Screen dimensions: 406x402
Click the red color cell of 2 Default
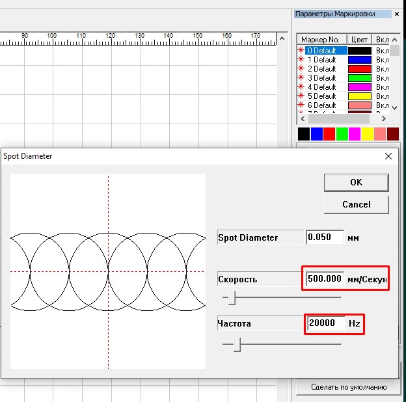pos(360,69)
